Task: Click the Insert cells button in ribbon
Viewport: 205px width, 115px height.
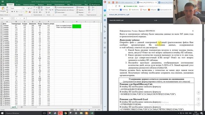Action: point(80,7)
